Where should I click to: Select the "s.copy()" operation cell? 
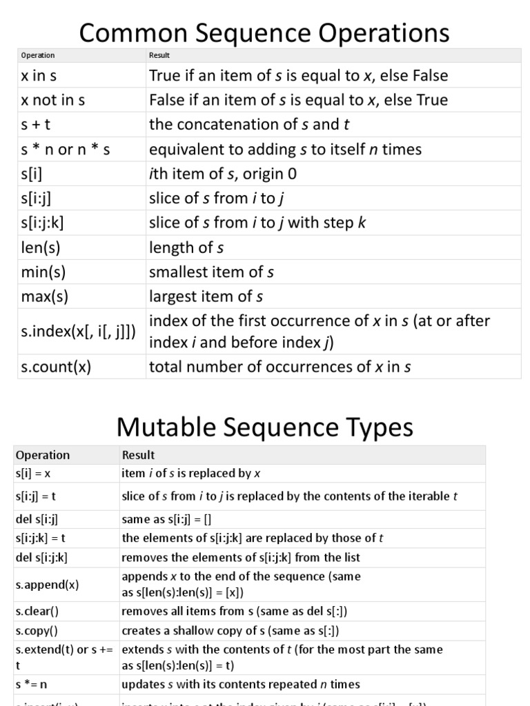tap(41, 631)
